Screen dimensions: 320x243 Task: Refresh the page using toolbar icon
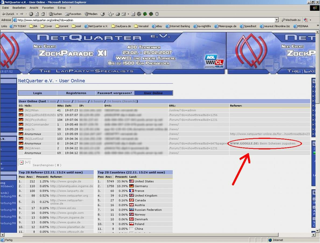[37, 14]
